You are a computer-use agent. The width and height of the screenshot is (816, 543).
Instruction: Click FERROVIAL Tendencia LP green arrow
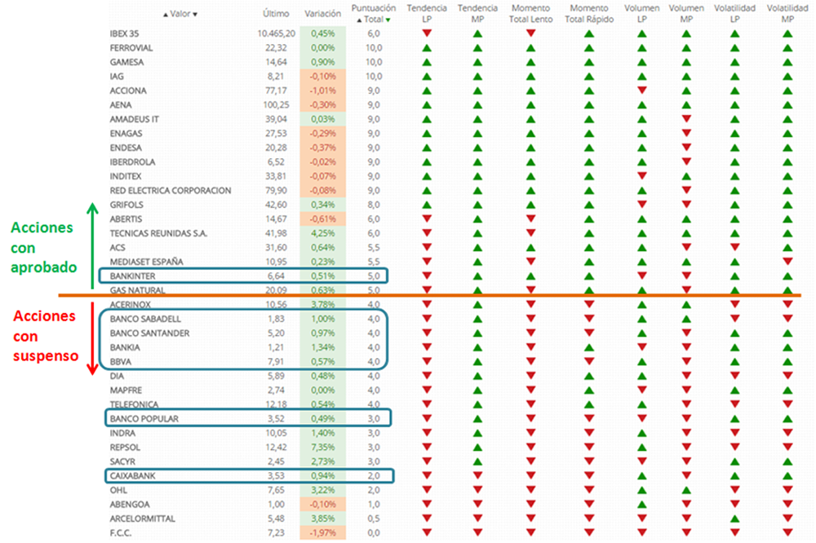click(427, 48)
